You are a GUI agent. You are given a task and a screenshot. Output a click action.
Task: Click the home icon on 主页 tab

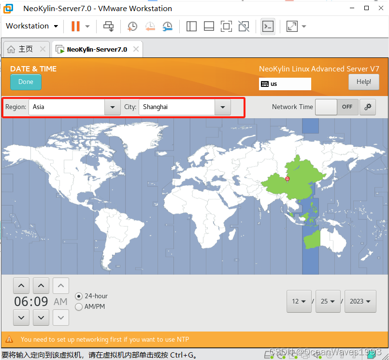[11, 49]
